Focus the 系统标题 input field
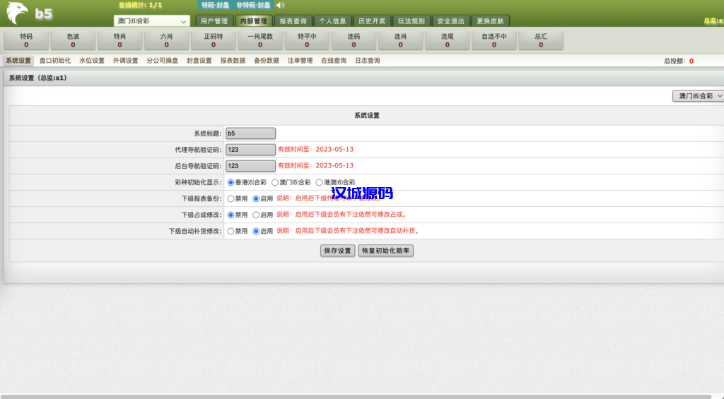The width and height of the screenshot is (724, 399). [x=250, y=133]
